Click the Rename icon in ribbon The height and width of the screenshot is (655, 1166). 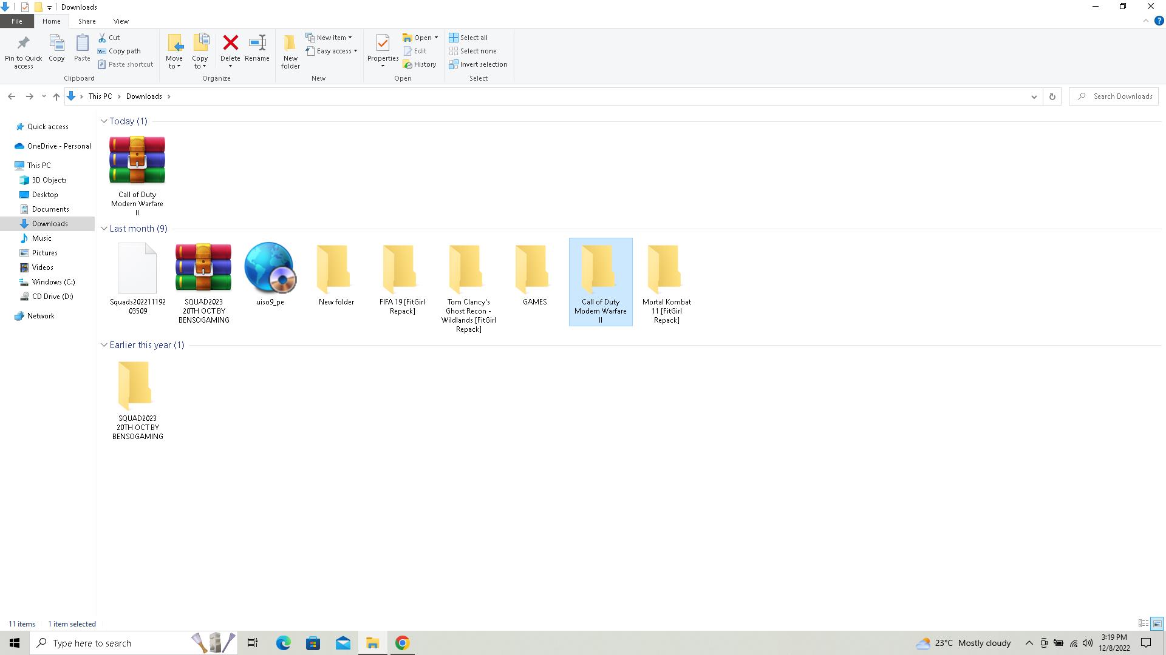[x=257, y=43]
